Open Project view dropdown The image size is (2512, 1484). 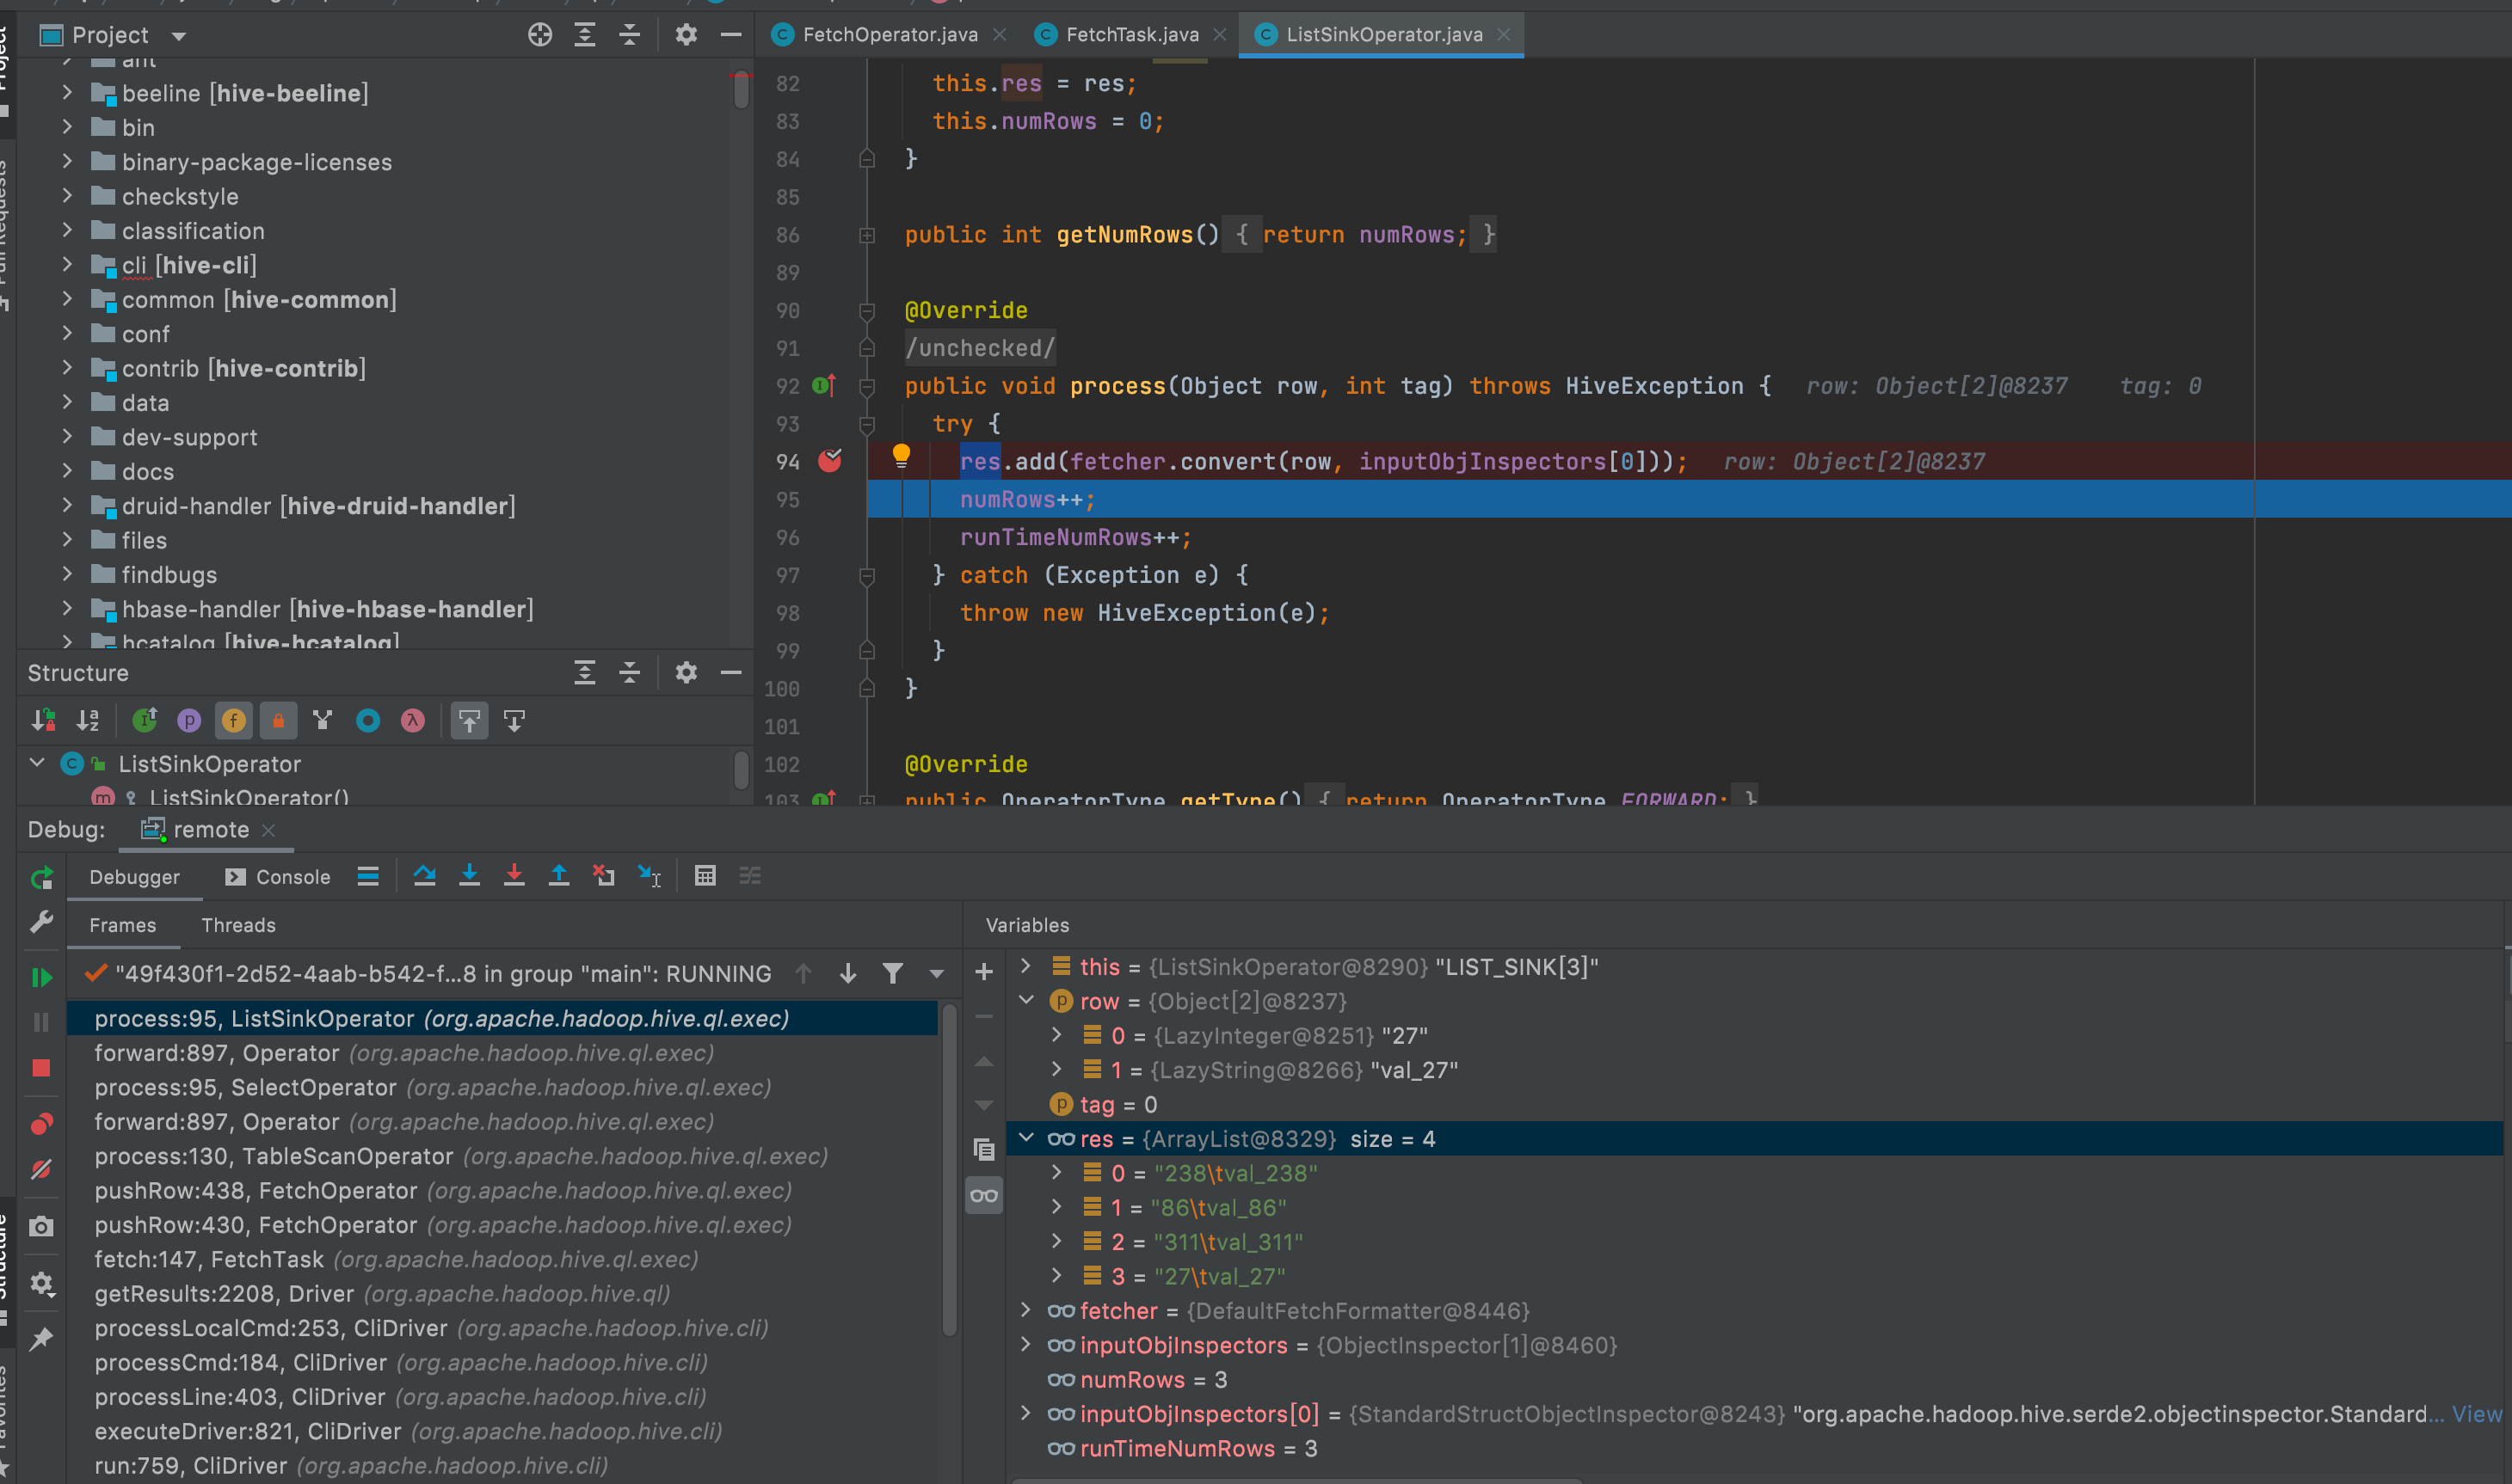tap(178, 36)
